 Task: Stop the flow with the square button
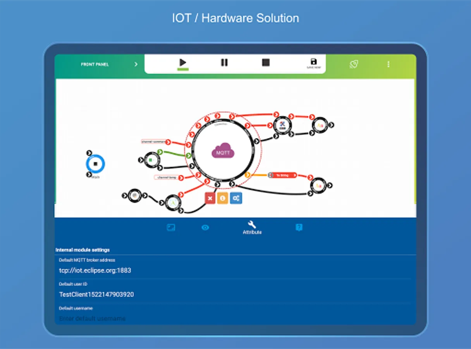click(x=266, y=62)
